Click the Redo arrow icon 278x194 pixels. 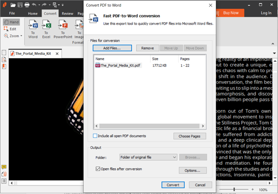[x=44, y=5]
